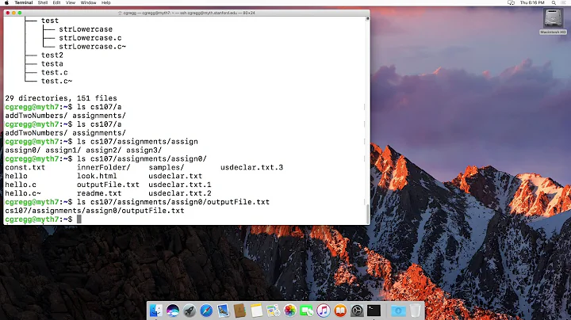This screenshot has width=571, height=320.
Task: Open Launchpad rocket icon in dock
Action: point(189,310)
